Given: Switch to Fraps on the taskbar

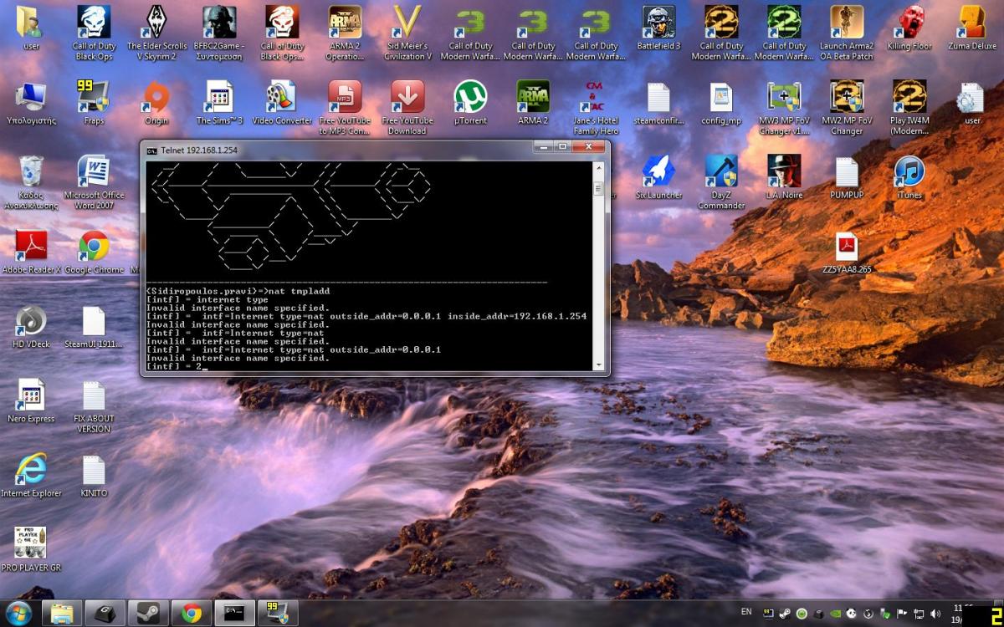Looking at the screenshot, I should (279, 614).
